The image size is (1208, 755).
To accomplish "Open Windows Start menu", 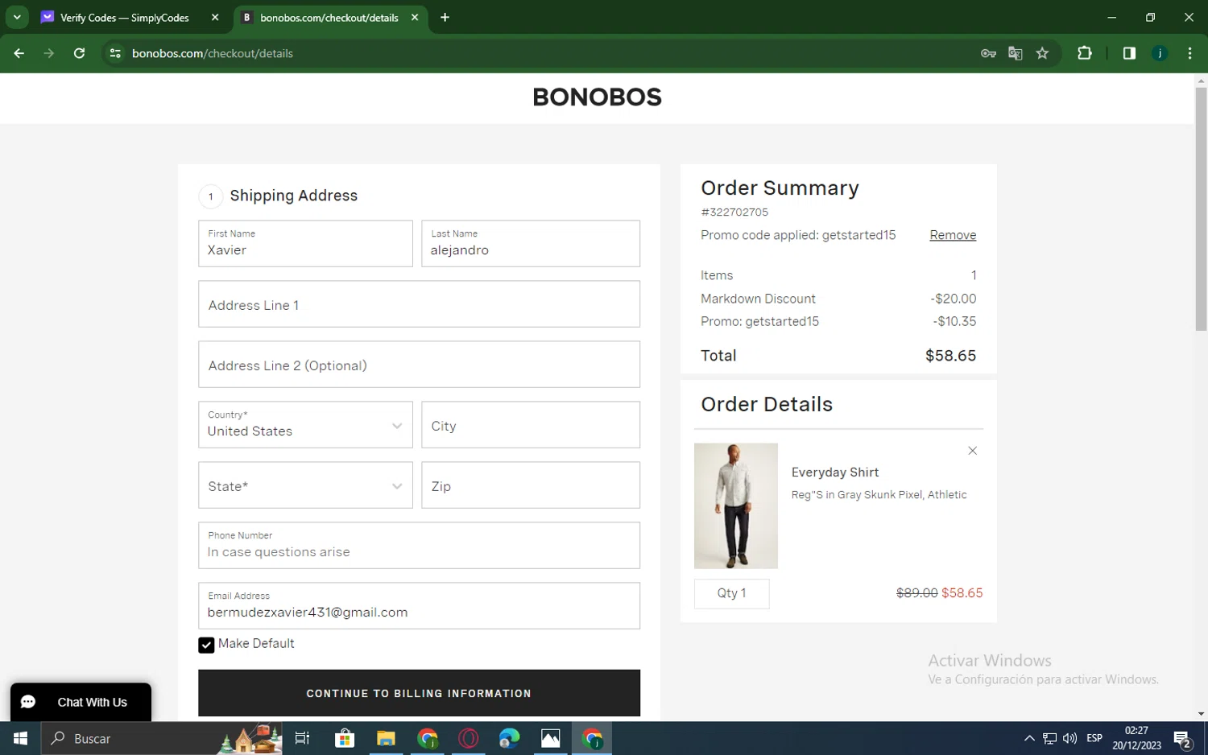I will [21, 738].
